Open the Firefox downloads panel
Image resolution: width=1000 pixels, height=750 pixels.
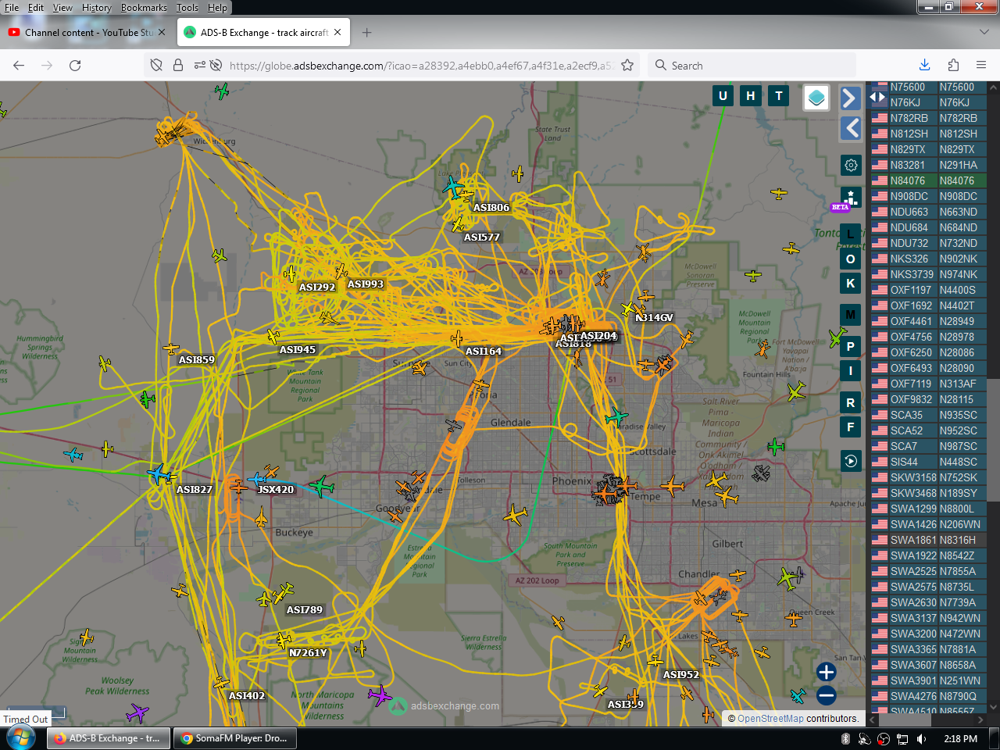pos(925,66)
